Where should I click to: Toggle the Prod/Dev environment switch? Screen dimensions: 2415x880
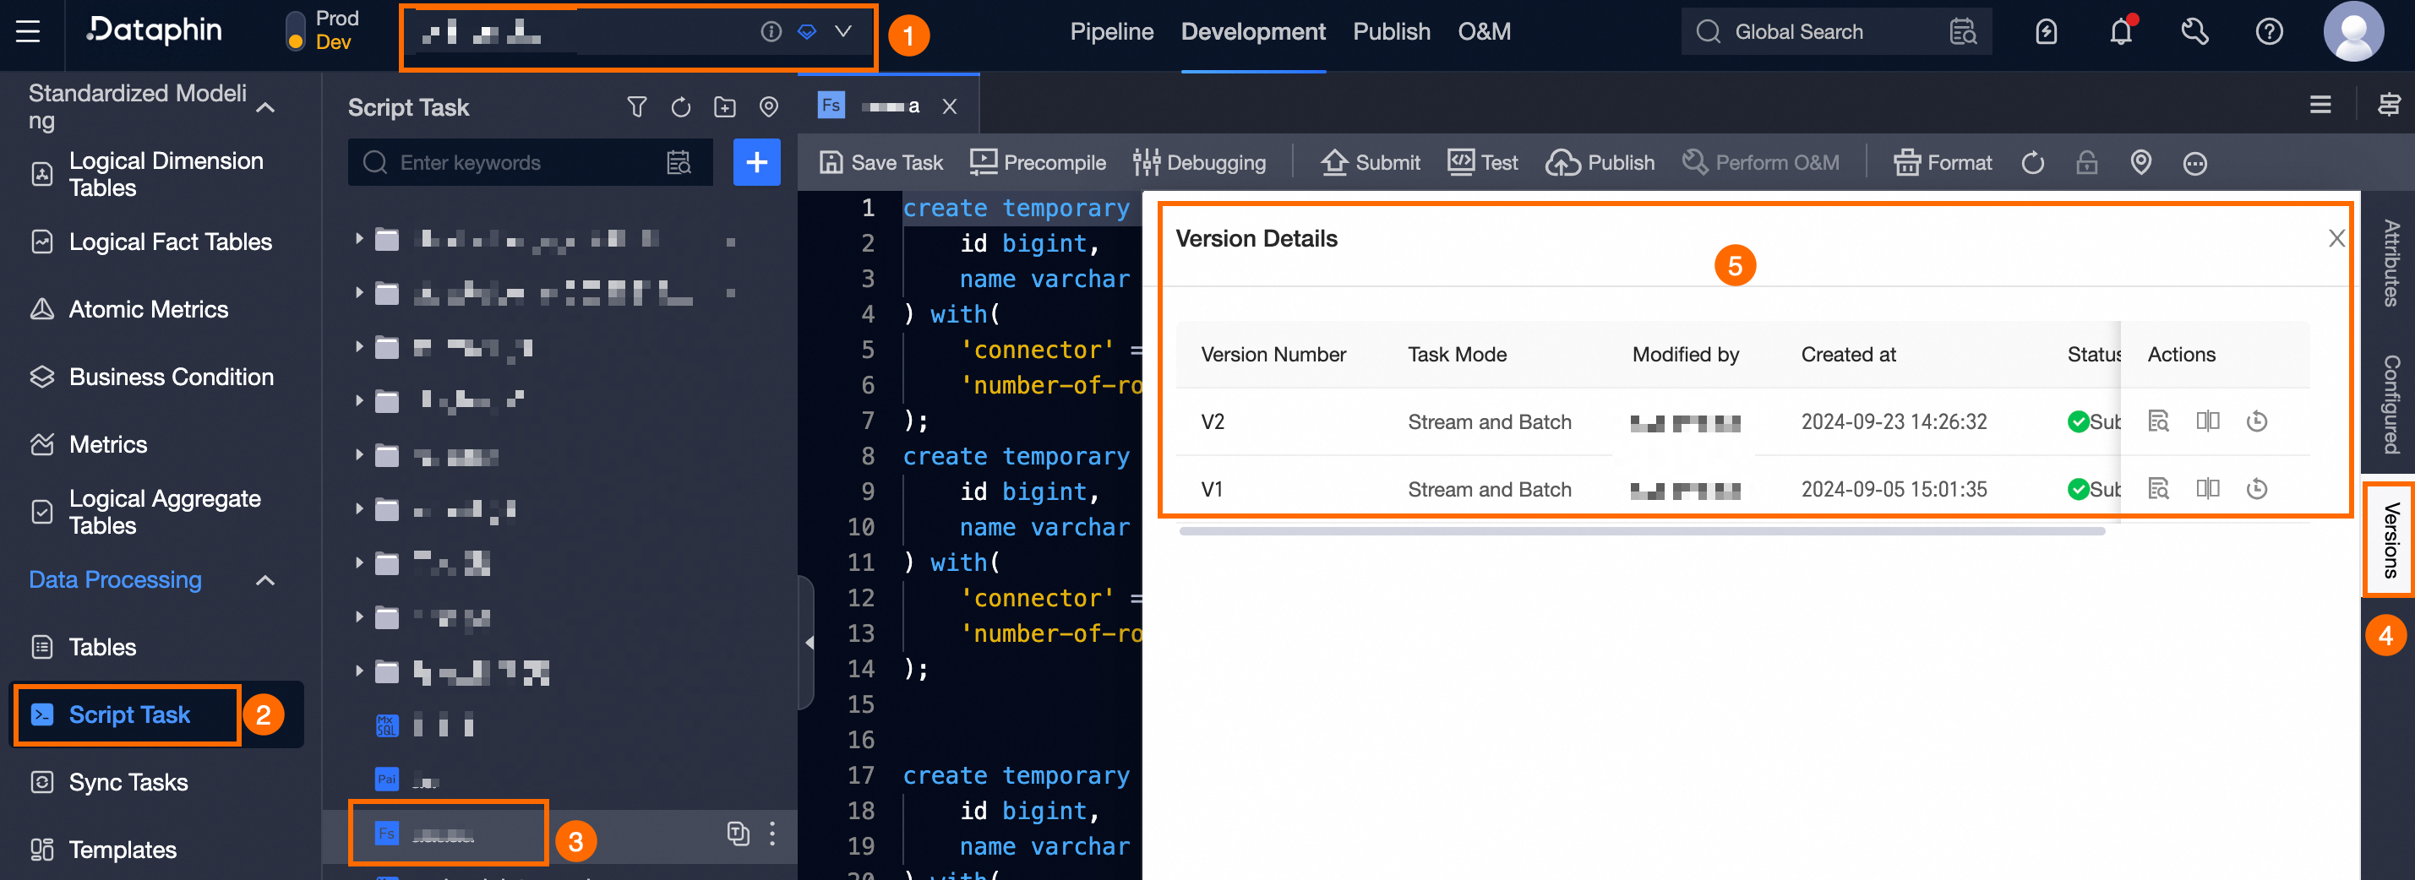click(295, 31)
